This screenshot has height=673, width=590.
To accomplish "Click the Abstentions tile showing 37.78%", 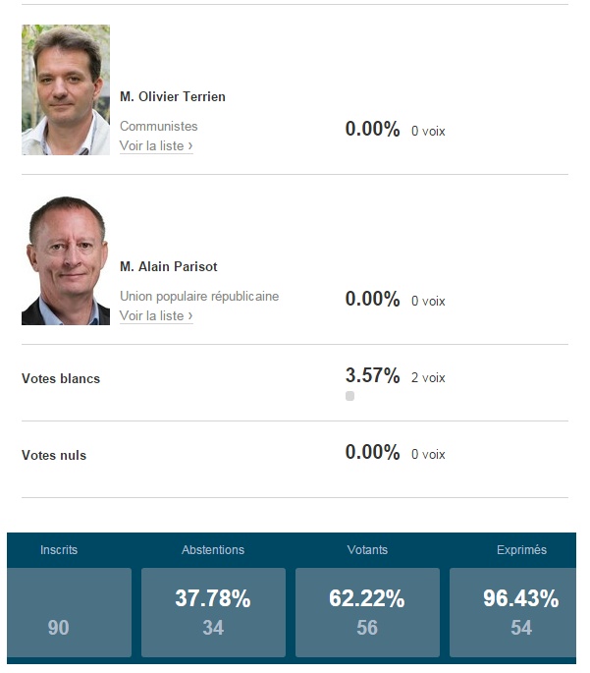I will (x=213, y=612).
